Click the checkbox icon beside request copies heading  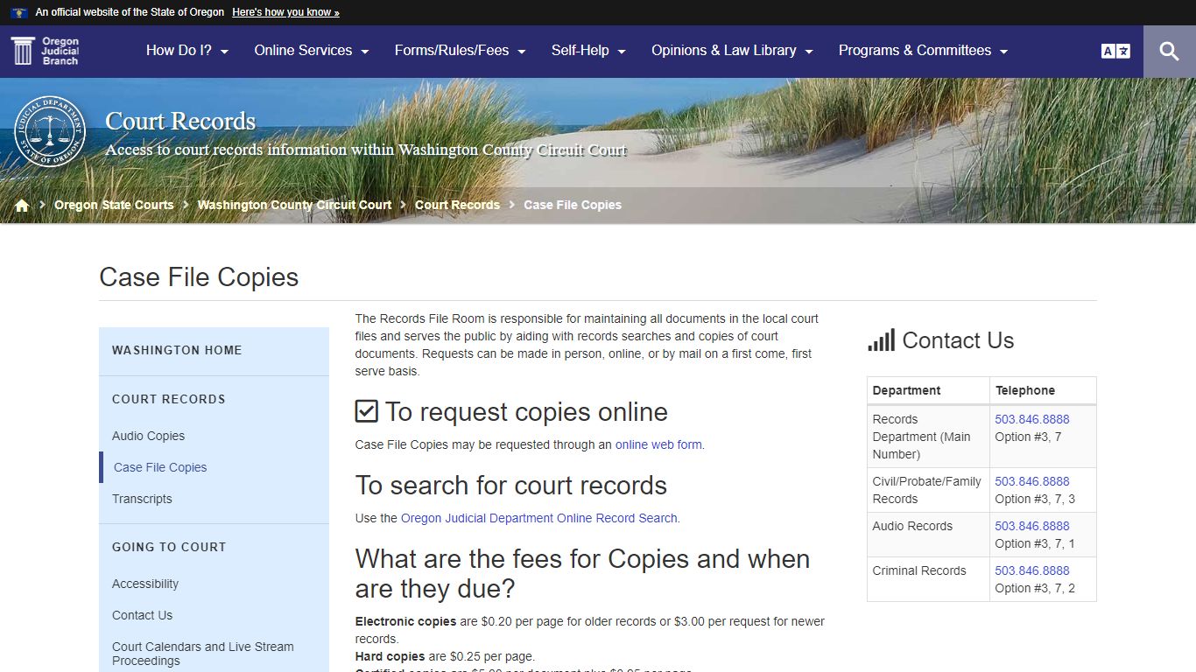tap(367, 411)
